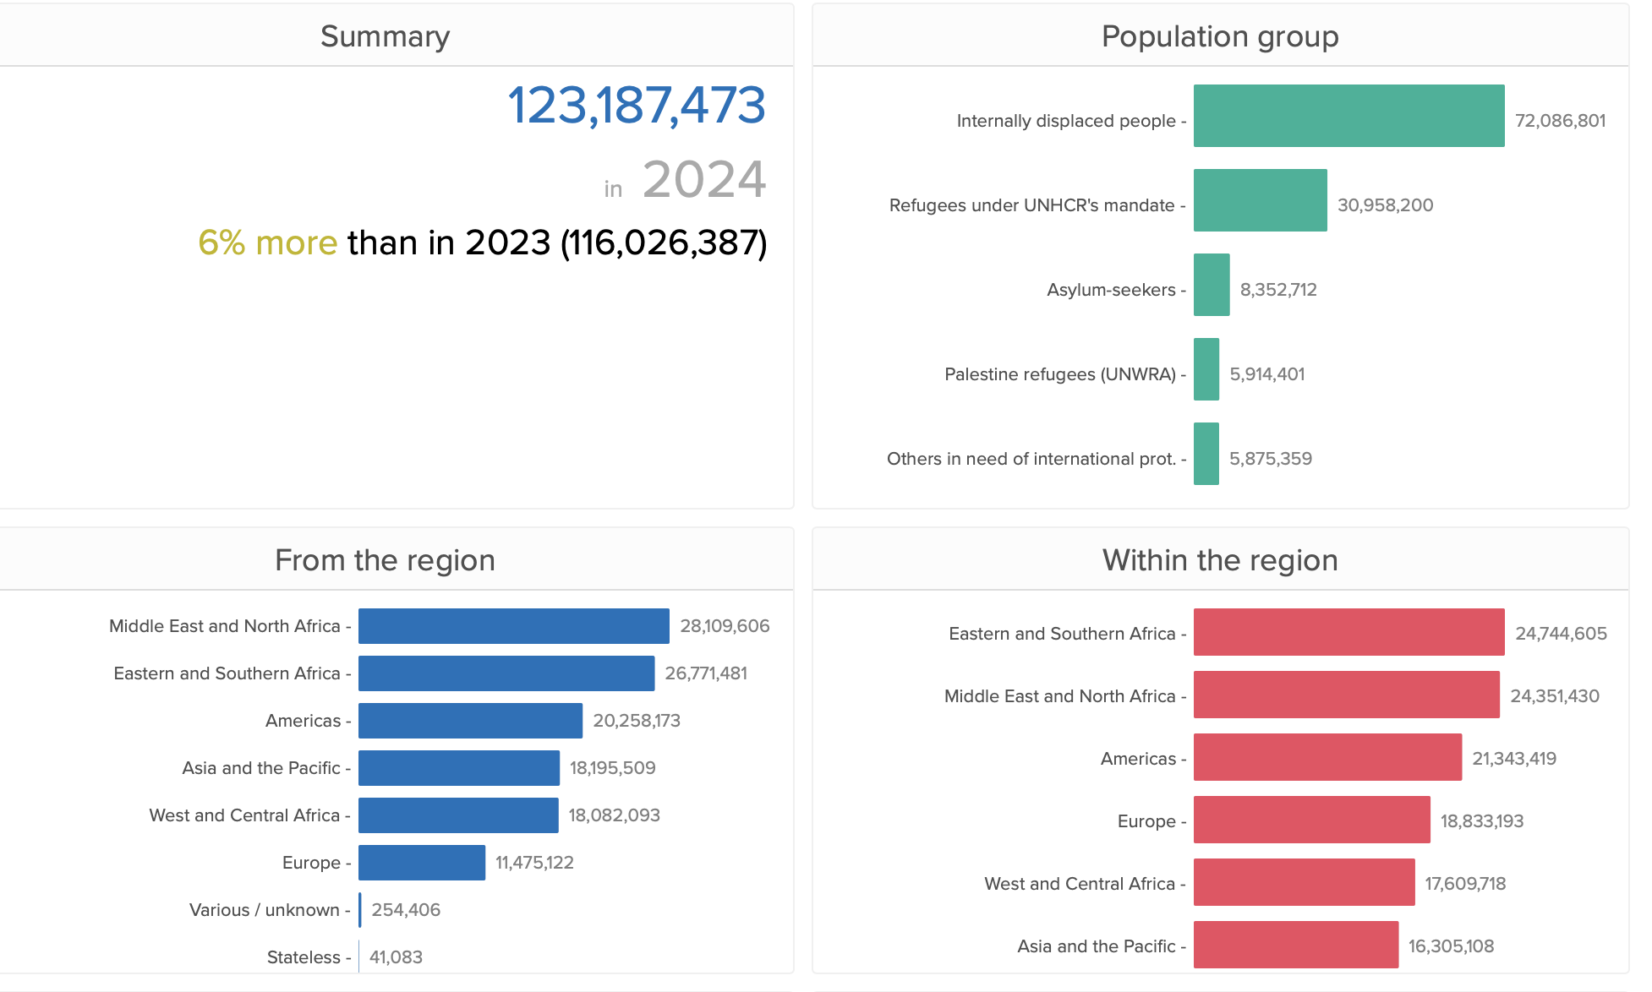The width and height of the screenshot is (1652, 992).
Task: Click the Refugees under UNHCR's mandate bar
Action: [1260, 200]
